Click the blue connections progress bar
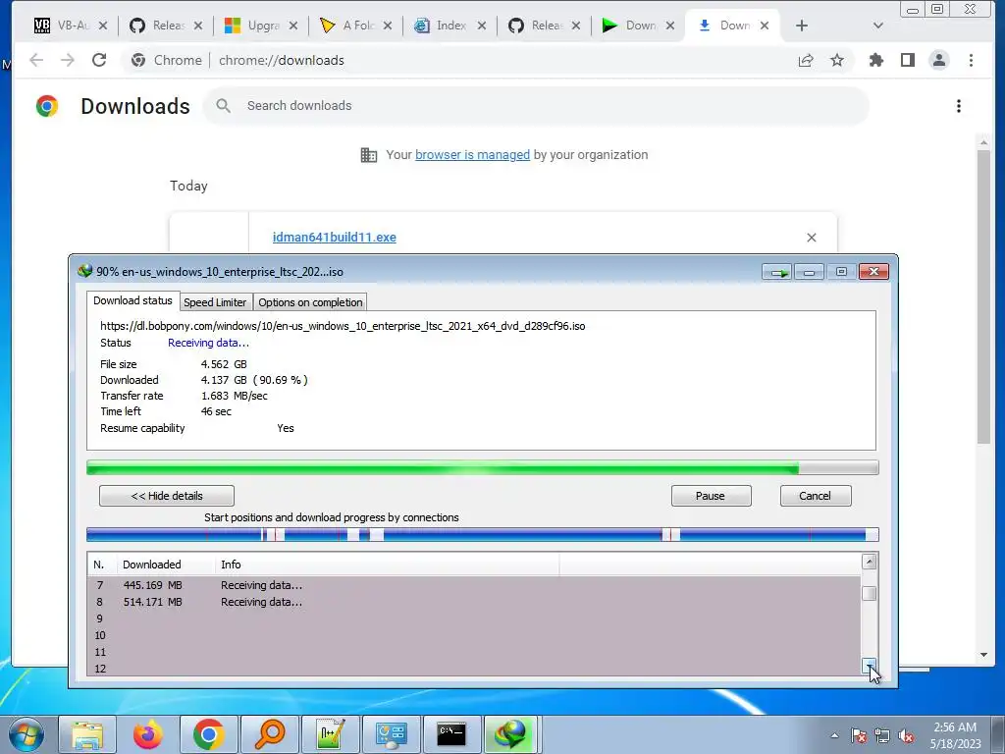1005x754 pixels. coord(482,534)
